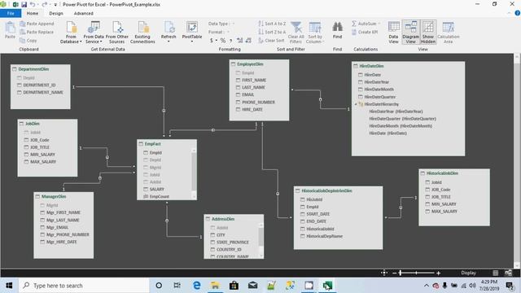Click the zoom out minus button

(x=394, y=273)
